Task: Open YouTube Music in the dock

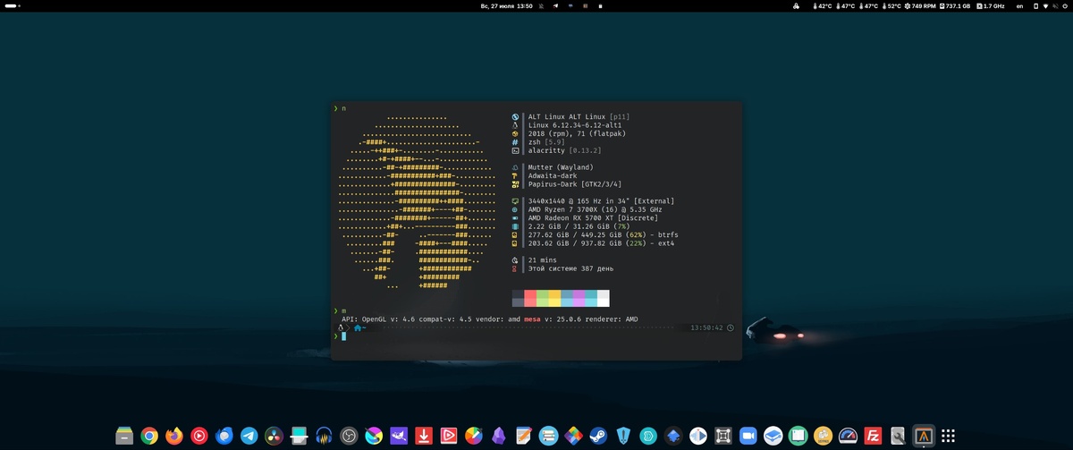Action: tap(199, 436)
